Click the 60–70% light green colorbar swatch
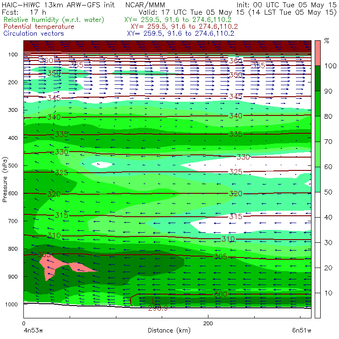Screen dimensions: 339x339 (317, 154)
